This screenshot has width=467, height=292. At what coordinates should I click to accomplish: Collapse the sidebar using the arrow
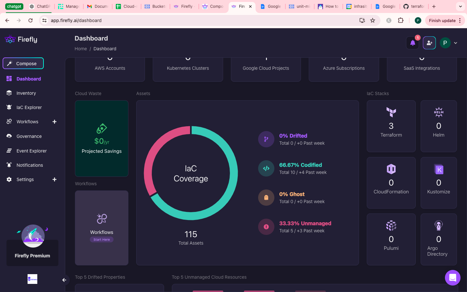64,280
